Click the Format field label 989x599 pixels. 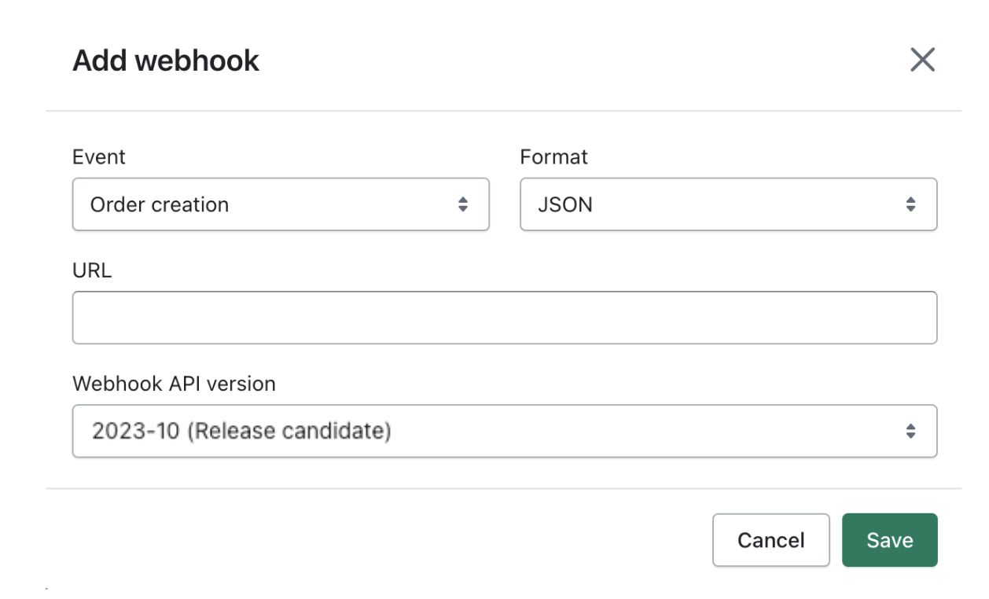(x=554, y=157)
